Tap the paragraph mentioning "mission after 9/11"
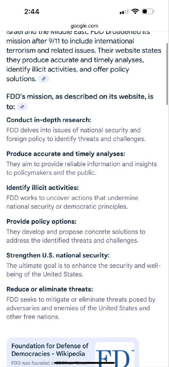Image resolution: width=169 pixels, height=367 pixels. click(x=84, y=55)
